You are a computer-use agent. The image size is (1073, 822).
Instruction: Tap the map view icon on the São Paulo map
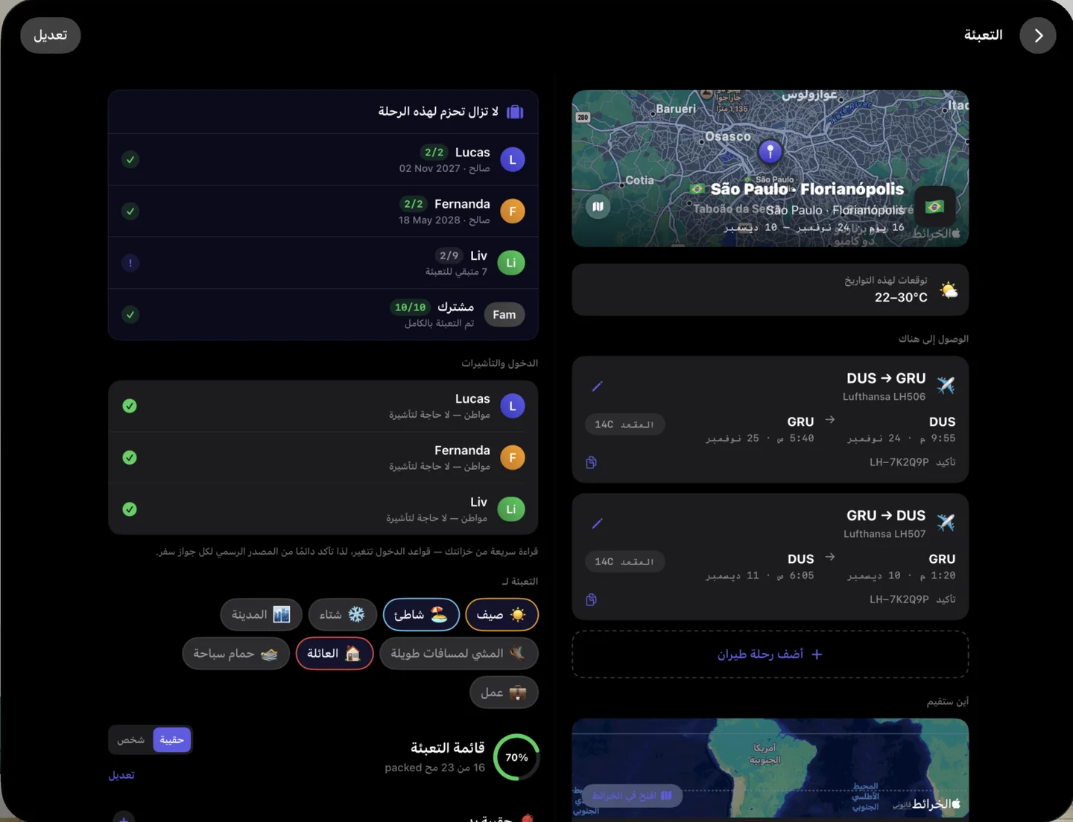(x=598, y=206)
